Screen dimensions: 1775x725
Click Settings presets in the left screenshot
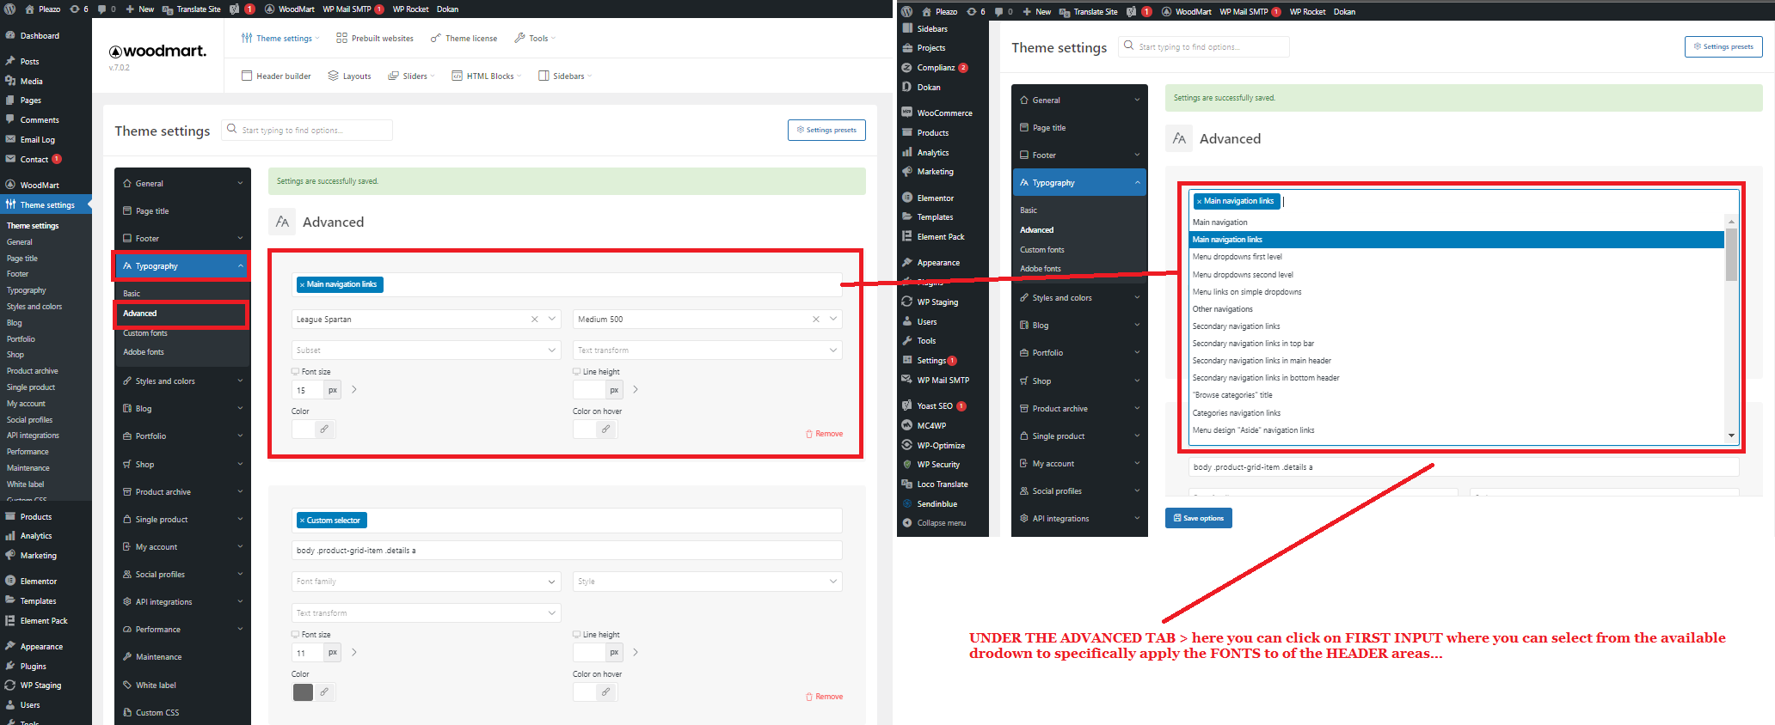pos(826,130)
